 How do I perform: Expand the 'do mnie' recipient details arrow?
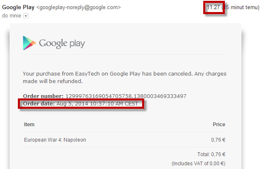pos(26,16)
